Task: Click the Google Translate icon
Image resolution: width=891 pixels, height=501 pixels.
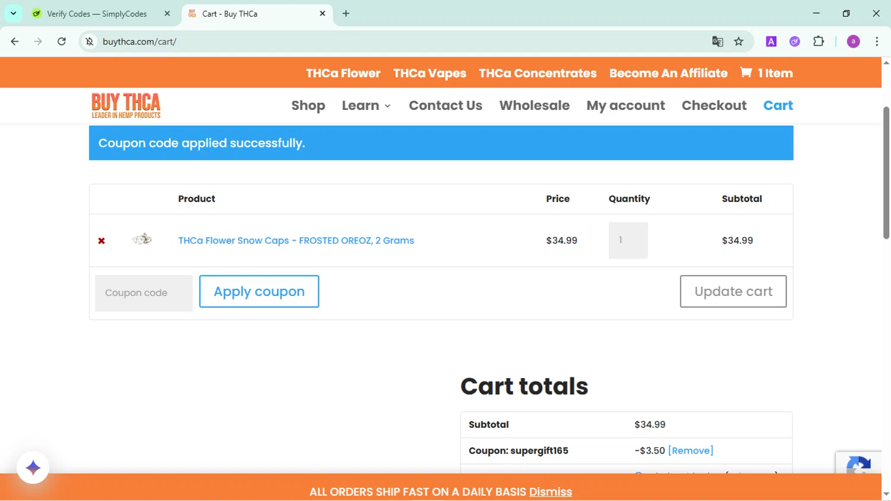Action: [718, 42]
